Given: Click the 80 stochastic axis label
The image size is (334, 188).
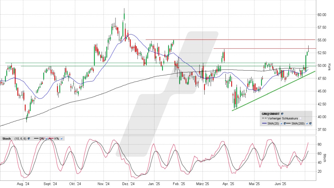Looking at the screenshot, I should [319, 144].
